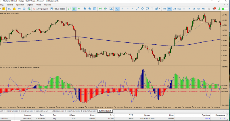Select the text label tool
230x121 pixels.
(x=152, y=9)
